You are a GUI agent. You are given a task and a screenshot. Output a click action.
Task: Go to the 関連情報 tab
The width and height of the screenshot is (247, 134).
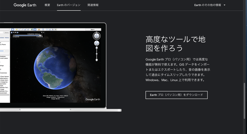93,5
